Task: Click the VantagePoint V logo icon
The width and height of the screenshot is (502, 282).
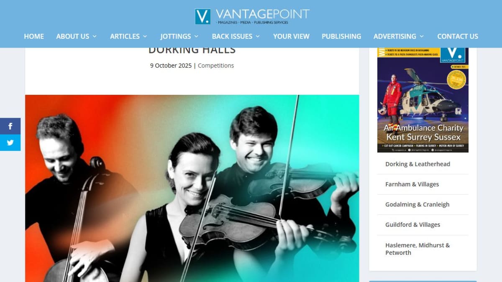Action: click(203, 16)
